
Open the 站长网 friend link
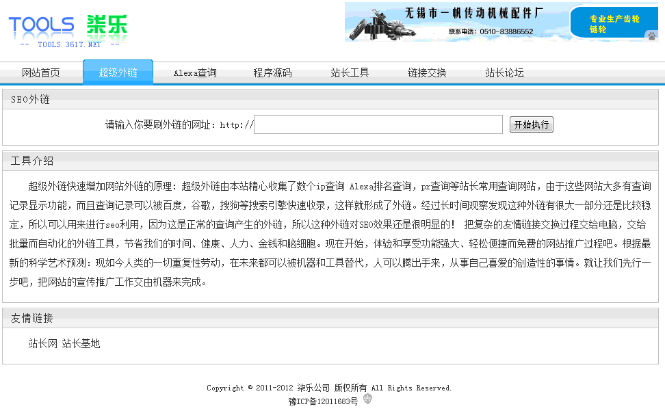click(x=42, y=343)
